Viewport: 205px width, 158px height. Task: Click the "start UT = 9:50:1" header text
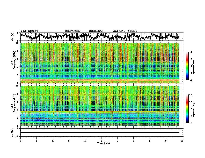click(125, 31)
